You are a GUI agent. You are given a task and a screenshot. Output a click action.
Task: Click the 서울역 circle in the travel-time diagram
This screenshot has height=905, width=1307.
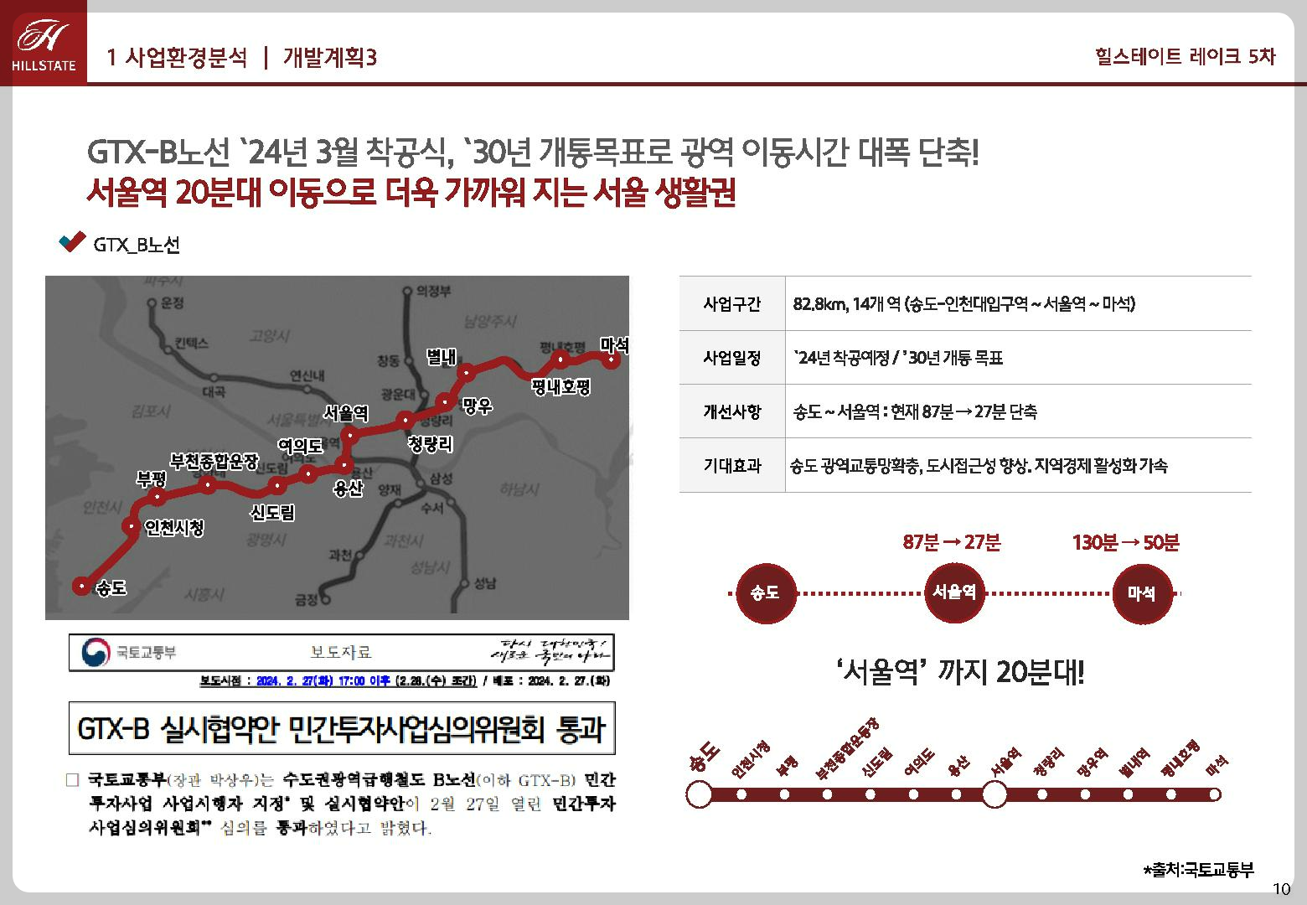click(x=954, y=592)
